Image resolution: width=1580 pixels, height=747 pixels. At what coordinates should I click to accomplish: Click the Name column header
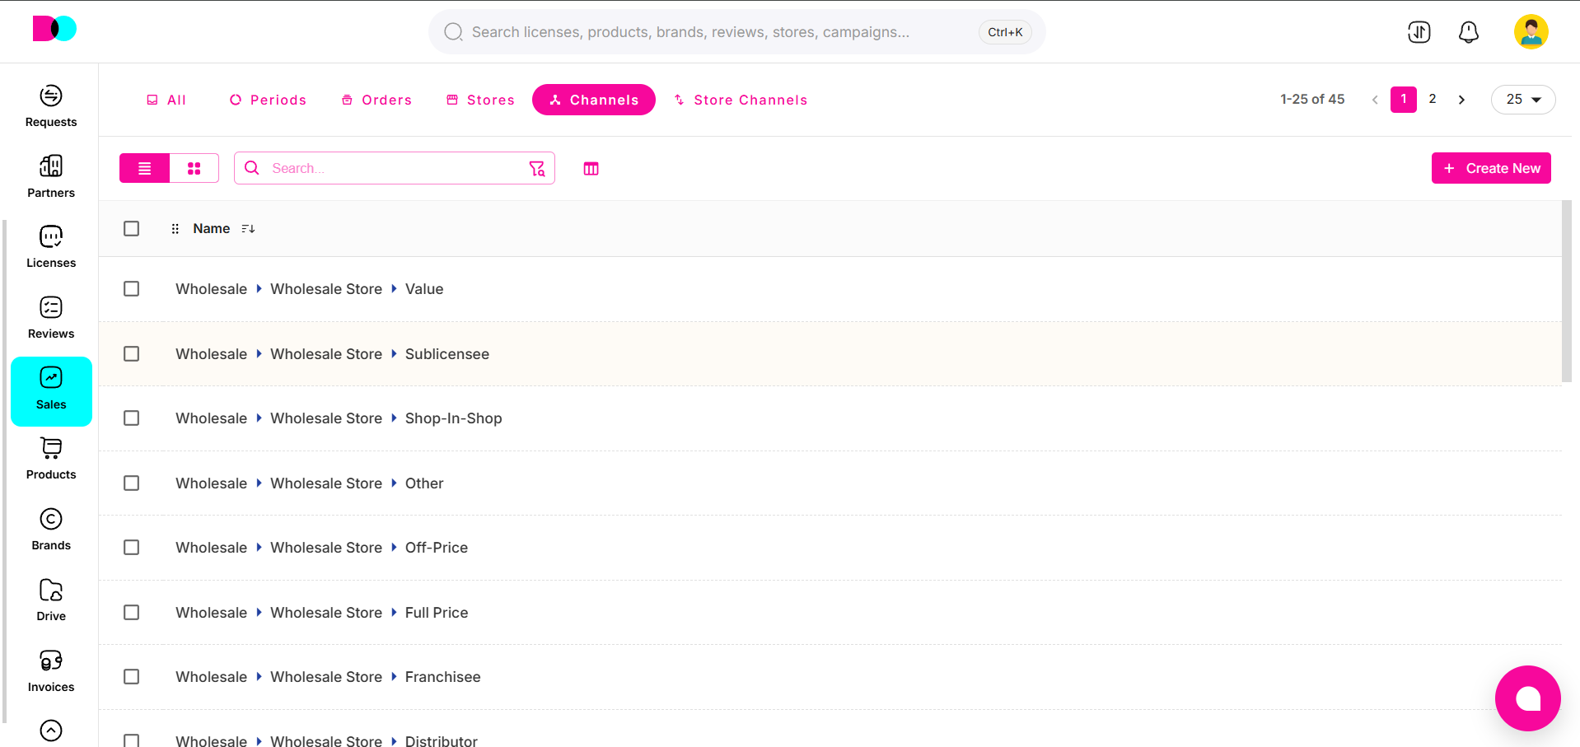click(x=212, y=229)
